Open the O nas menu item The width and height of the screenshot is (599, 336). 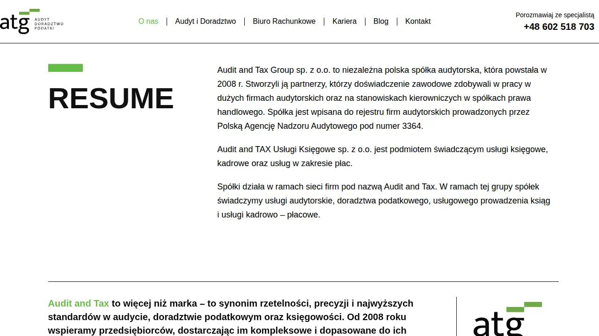(x=148, y=21)
